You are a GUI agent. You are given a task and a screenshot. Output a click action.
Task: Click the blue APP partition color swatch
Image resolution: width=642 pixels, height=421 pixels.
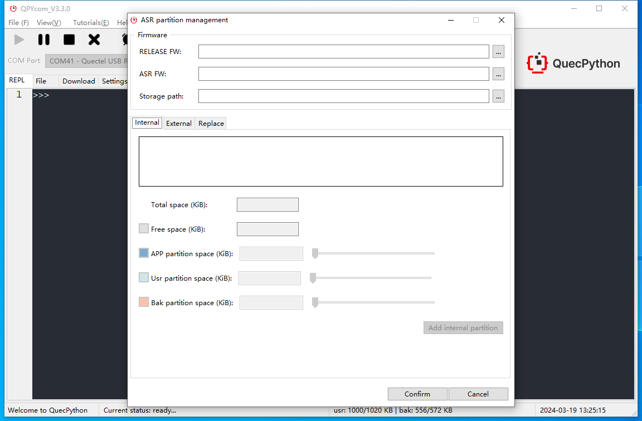point(144,253)
